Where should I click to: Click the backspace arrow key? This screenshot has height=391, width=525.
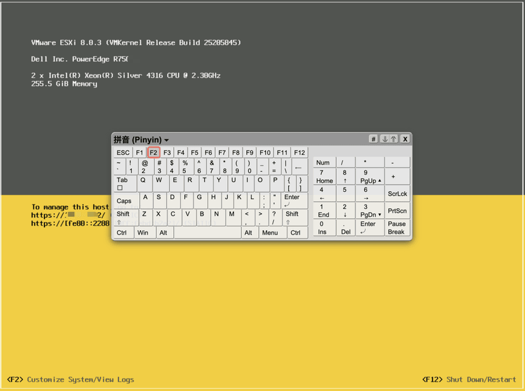(299, 166)
